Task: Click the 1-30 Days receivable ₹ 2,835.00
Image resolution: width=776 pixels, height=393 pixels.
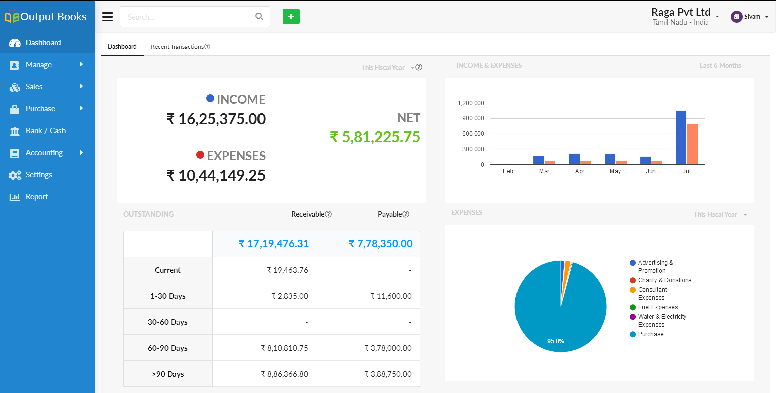Action: click(290, 296)
